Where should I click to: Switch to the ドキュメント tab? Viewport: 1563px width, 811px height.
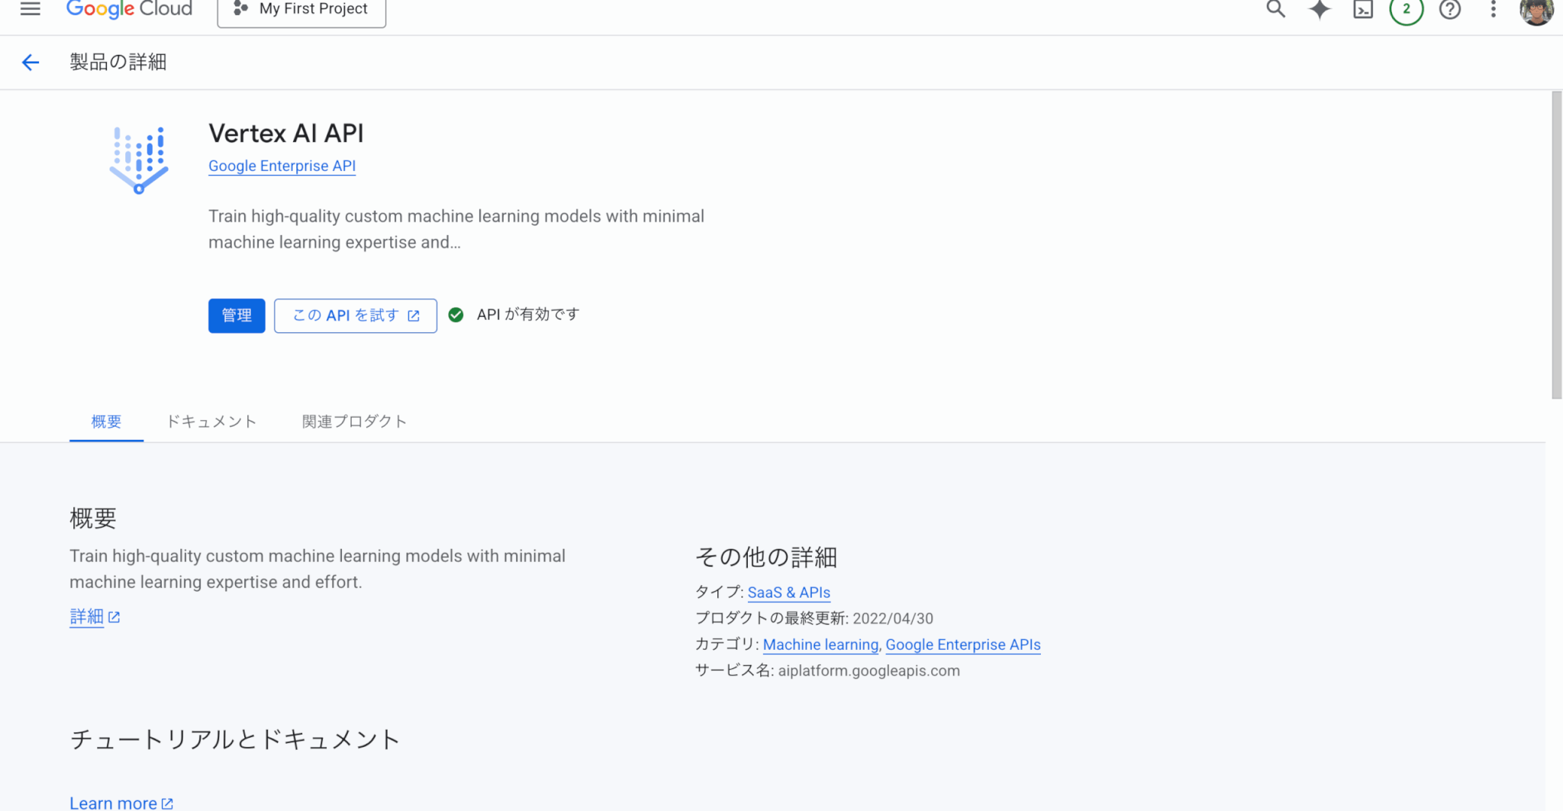(x=211, y=422)
